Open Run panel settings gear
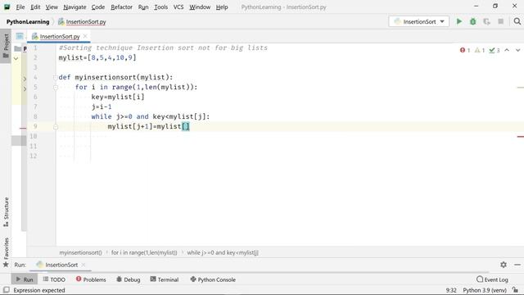Screen dimensions: 524x295 click(x=504, y=265)
